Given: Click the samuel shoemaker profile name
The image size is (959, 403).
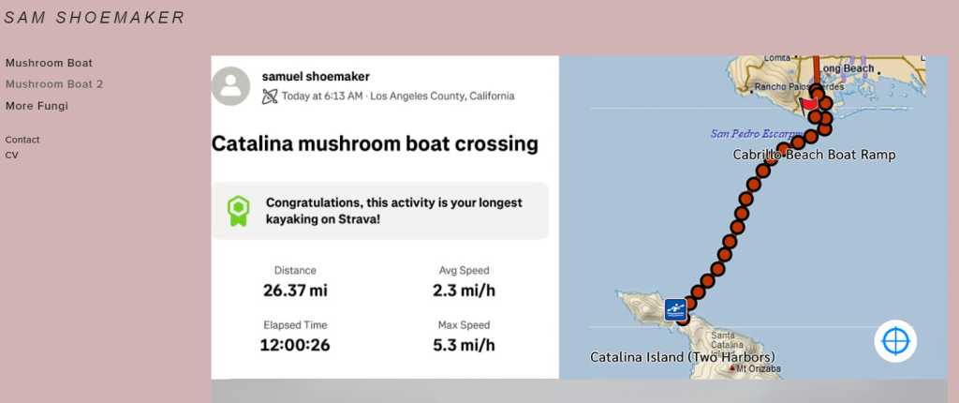Looking at the screenshot, I should click(316, 77).
